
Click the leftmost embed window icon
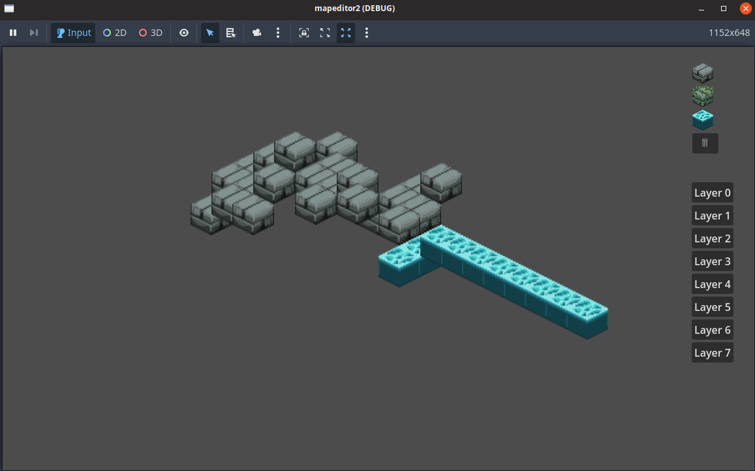[304, 33]
